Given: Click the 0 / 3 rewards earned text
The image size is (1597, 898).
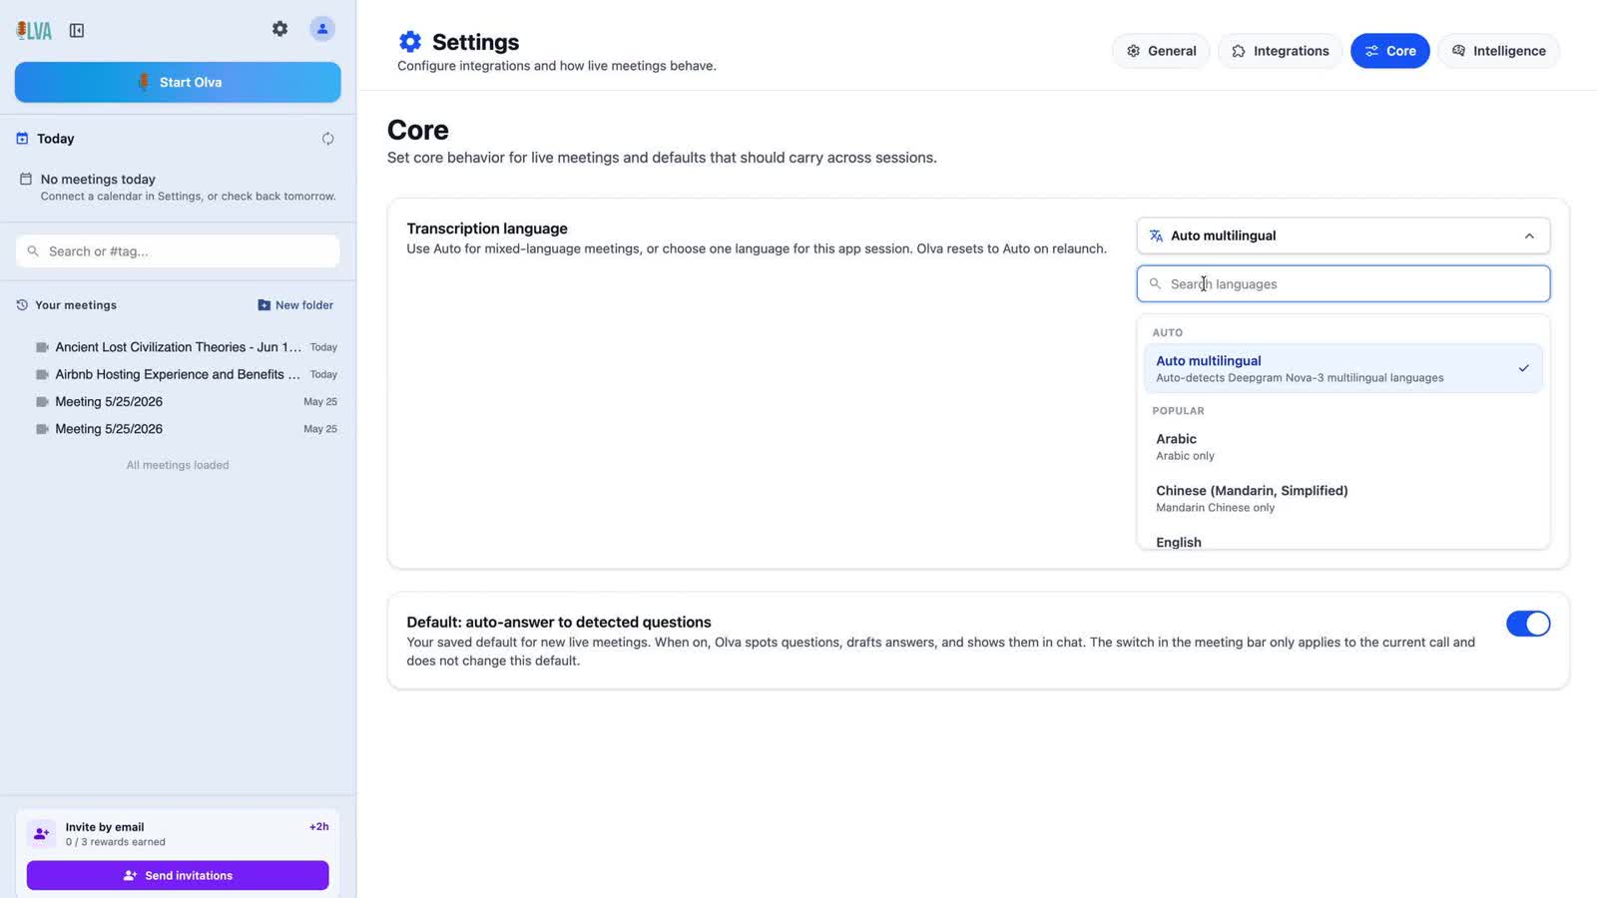Looking at the screenshot, I should (x=116, y=842).
